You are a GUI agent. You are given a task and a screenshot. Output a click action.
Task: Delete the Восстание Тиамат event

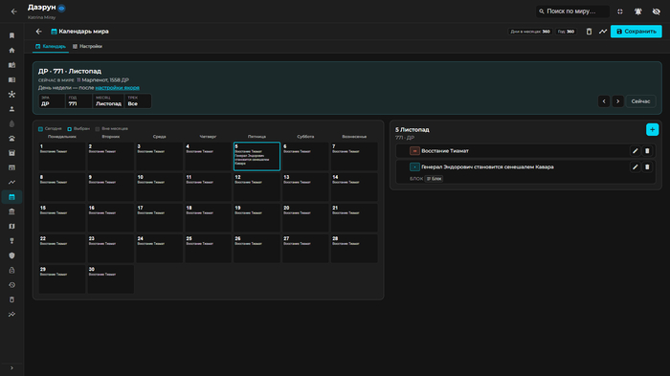[647, 151]
